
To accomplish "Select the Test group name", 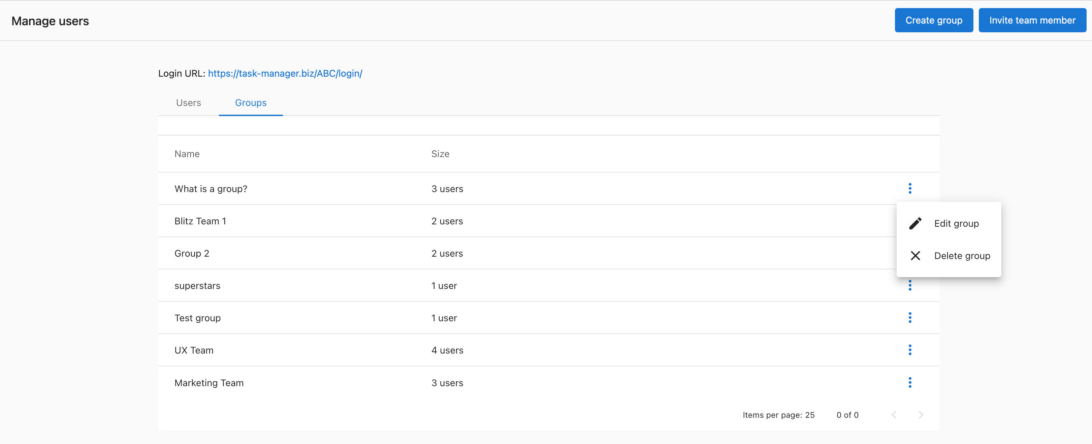I will 197,318.
